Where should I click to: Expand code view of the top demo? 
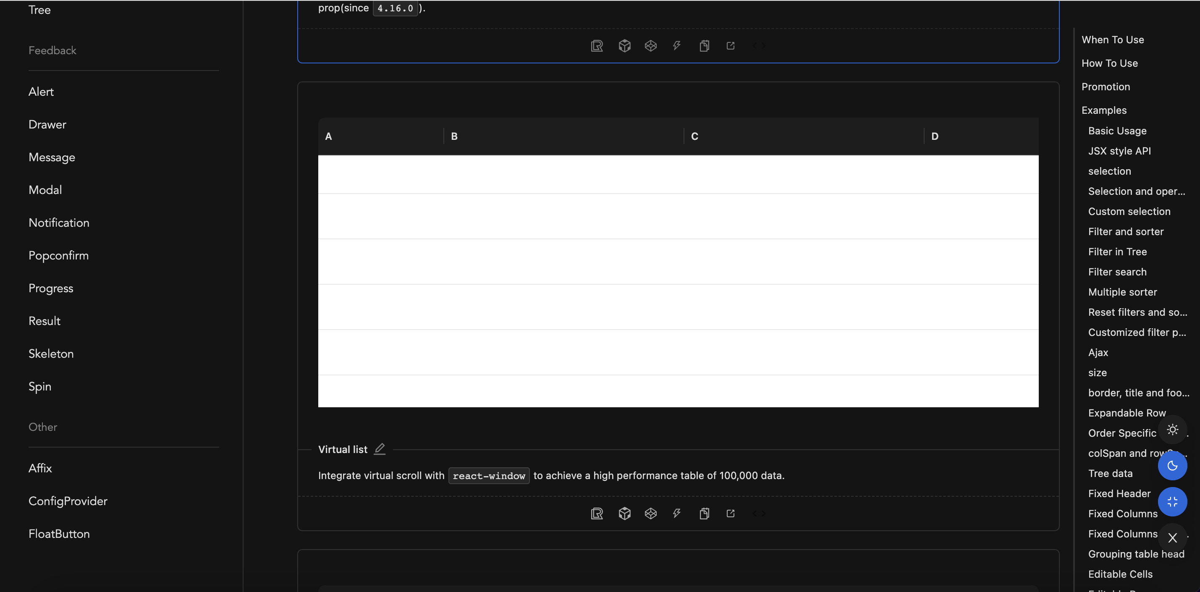(x=758, y=46)
